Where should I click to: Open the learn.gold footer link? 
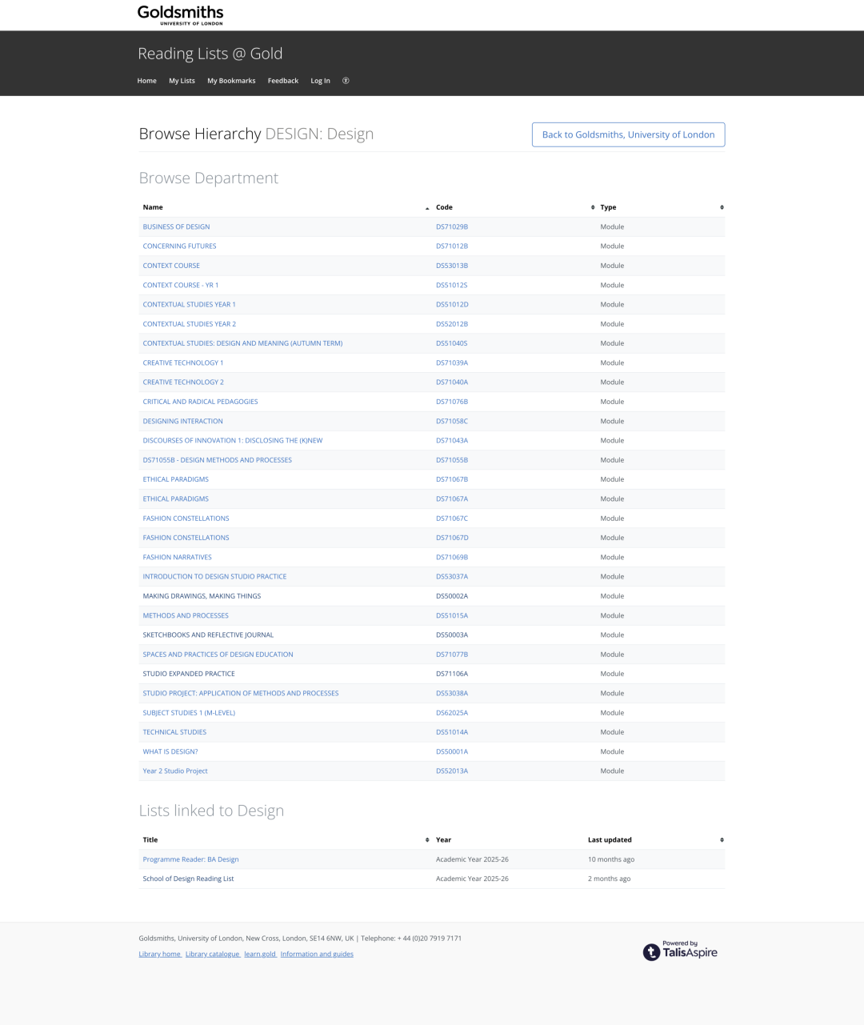coord(260,954)
